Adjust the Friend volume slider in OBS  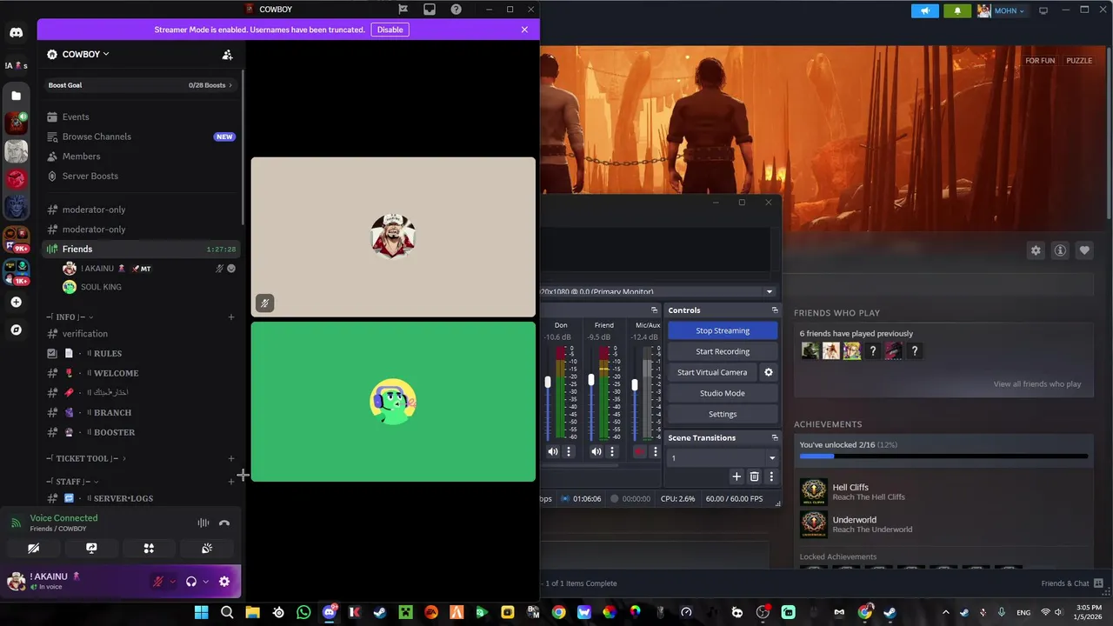pyautogui.click(x=591, y=380)
